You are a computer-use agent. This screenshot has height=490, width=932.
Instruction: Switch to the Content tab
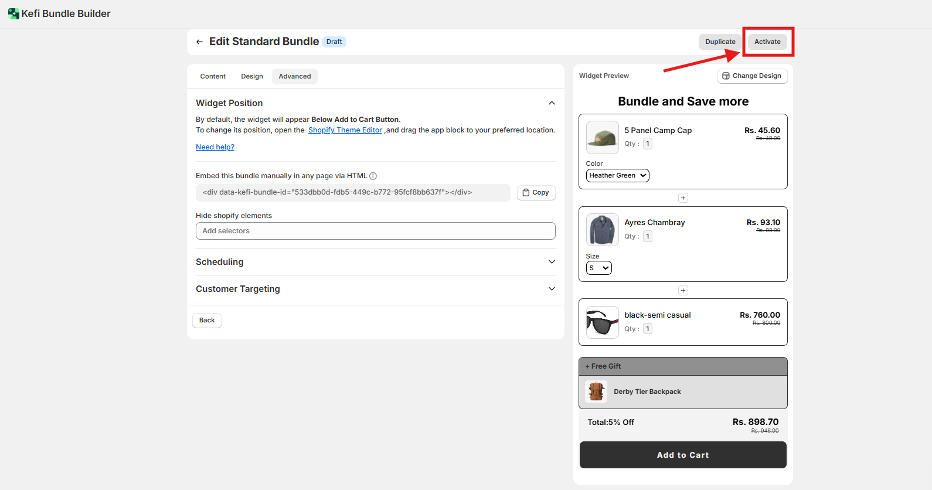tap(213, 76)
